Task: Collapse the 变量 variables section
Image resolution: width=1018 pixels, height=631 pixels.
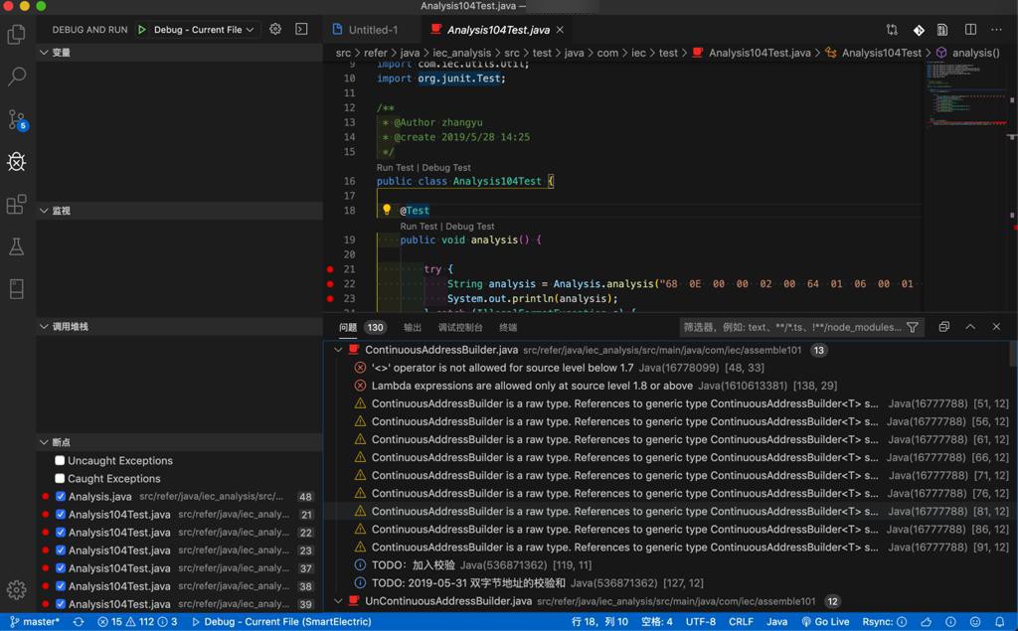Action: pyautogui.click(x=179, y=53)
